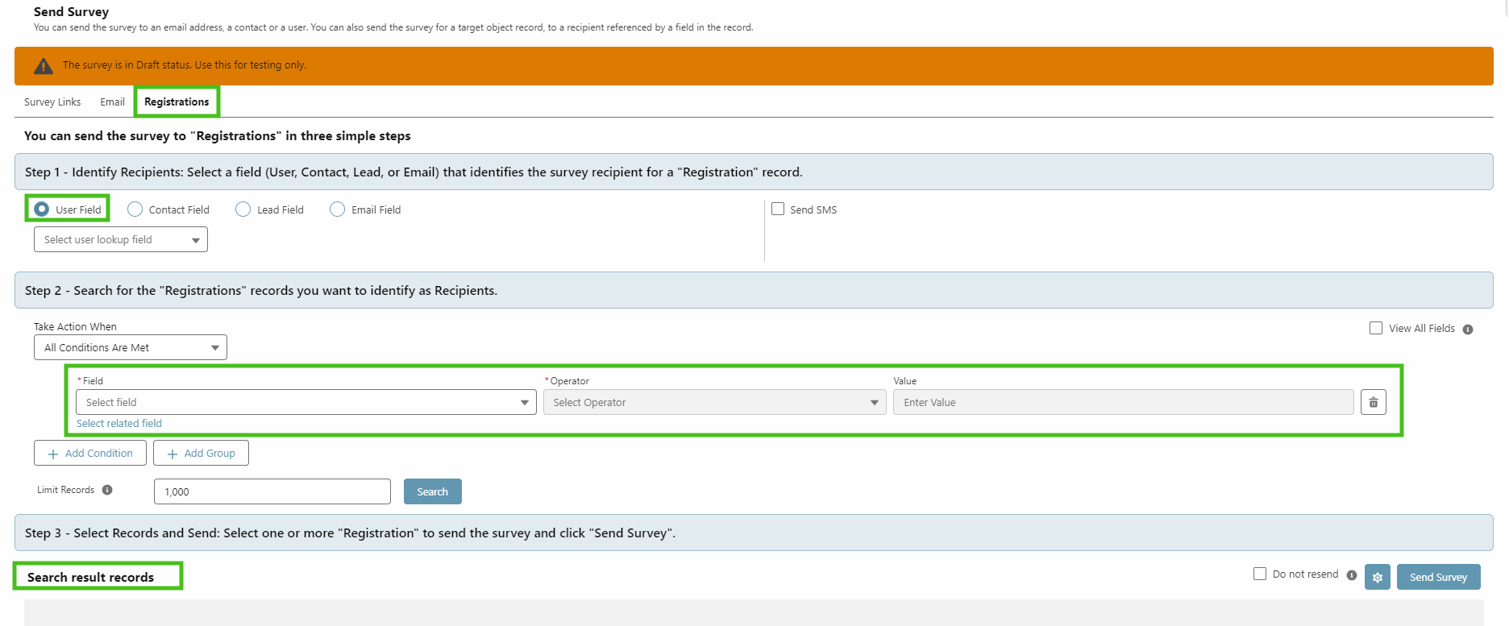
Task: Click the info icon beside Limit Records
Action: (107, 490)
